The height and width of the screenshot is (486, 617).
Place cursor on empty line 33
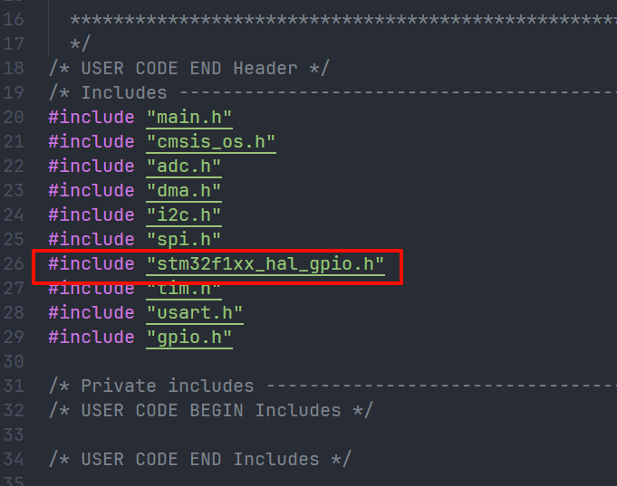point(272,434)
